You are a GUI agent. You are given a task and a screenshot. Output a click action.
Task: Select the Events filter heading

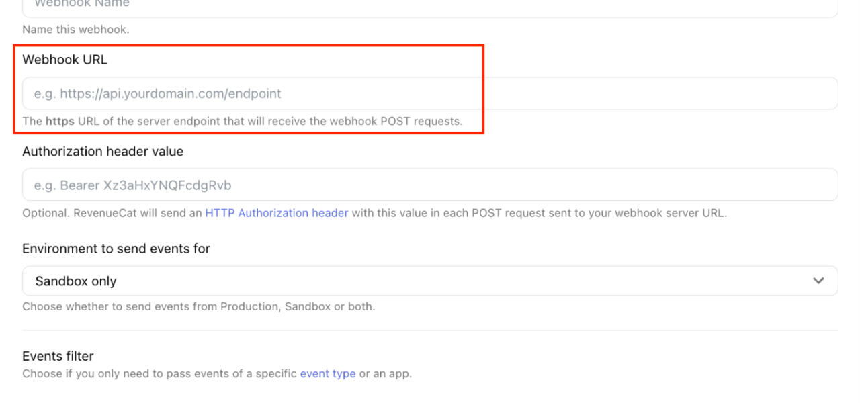click(58, 356)
